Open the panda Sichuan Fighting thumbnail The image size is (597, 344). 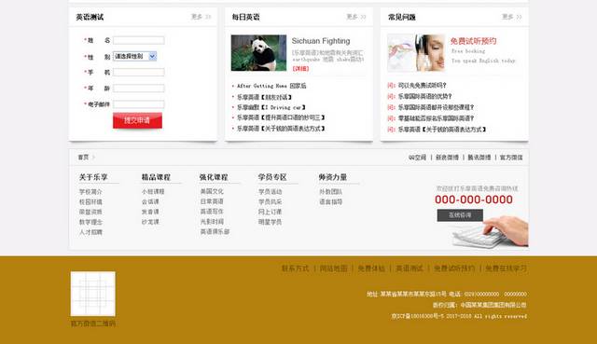[x=258, y=53]
